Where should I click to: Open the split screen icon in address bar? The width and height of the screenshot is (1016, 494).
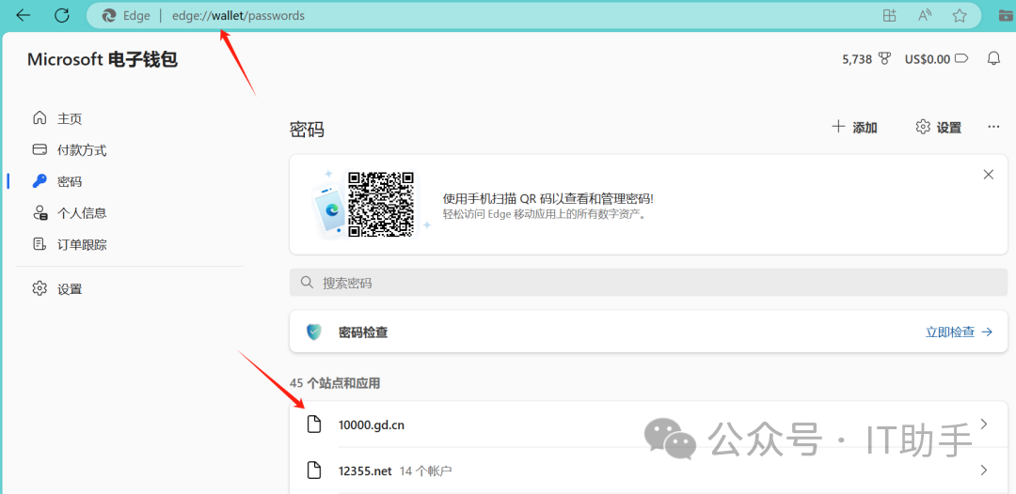tap(890, 16)
